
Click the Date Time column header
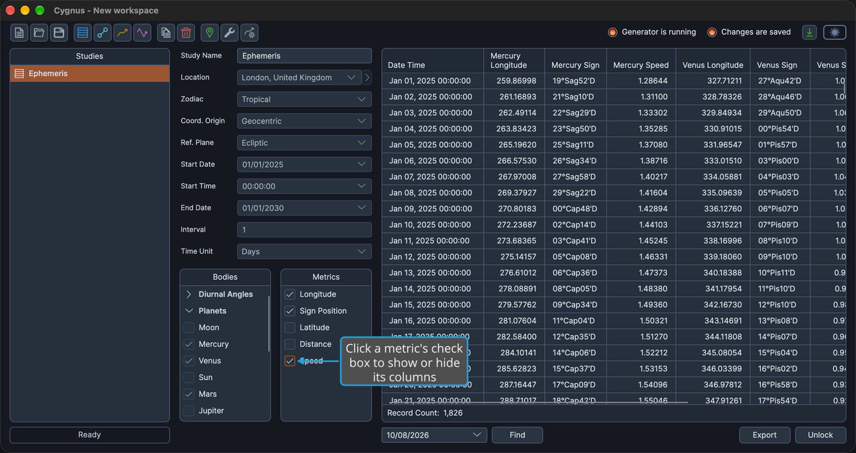[433, 61]
